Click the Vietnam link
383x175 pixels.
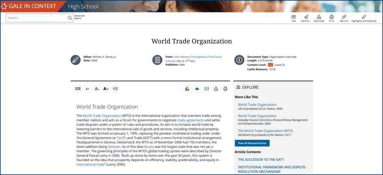click(114, 147)
